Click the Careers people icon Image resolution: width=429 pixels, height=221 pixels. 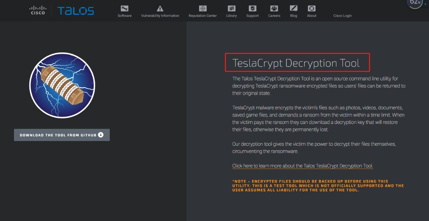coord(274,8)
